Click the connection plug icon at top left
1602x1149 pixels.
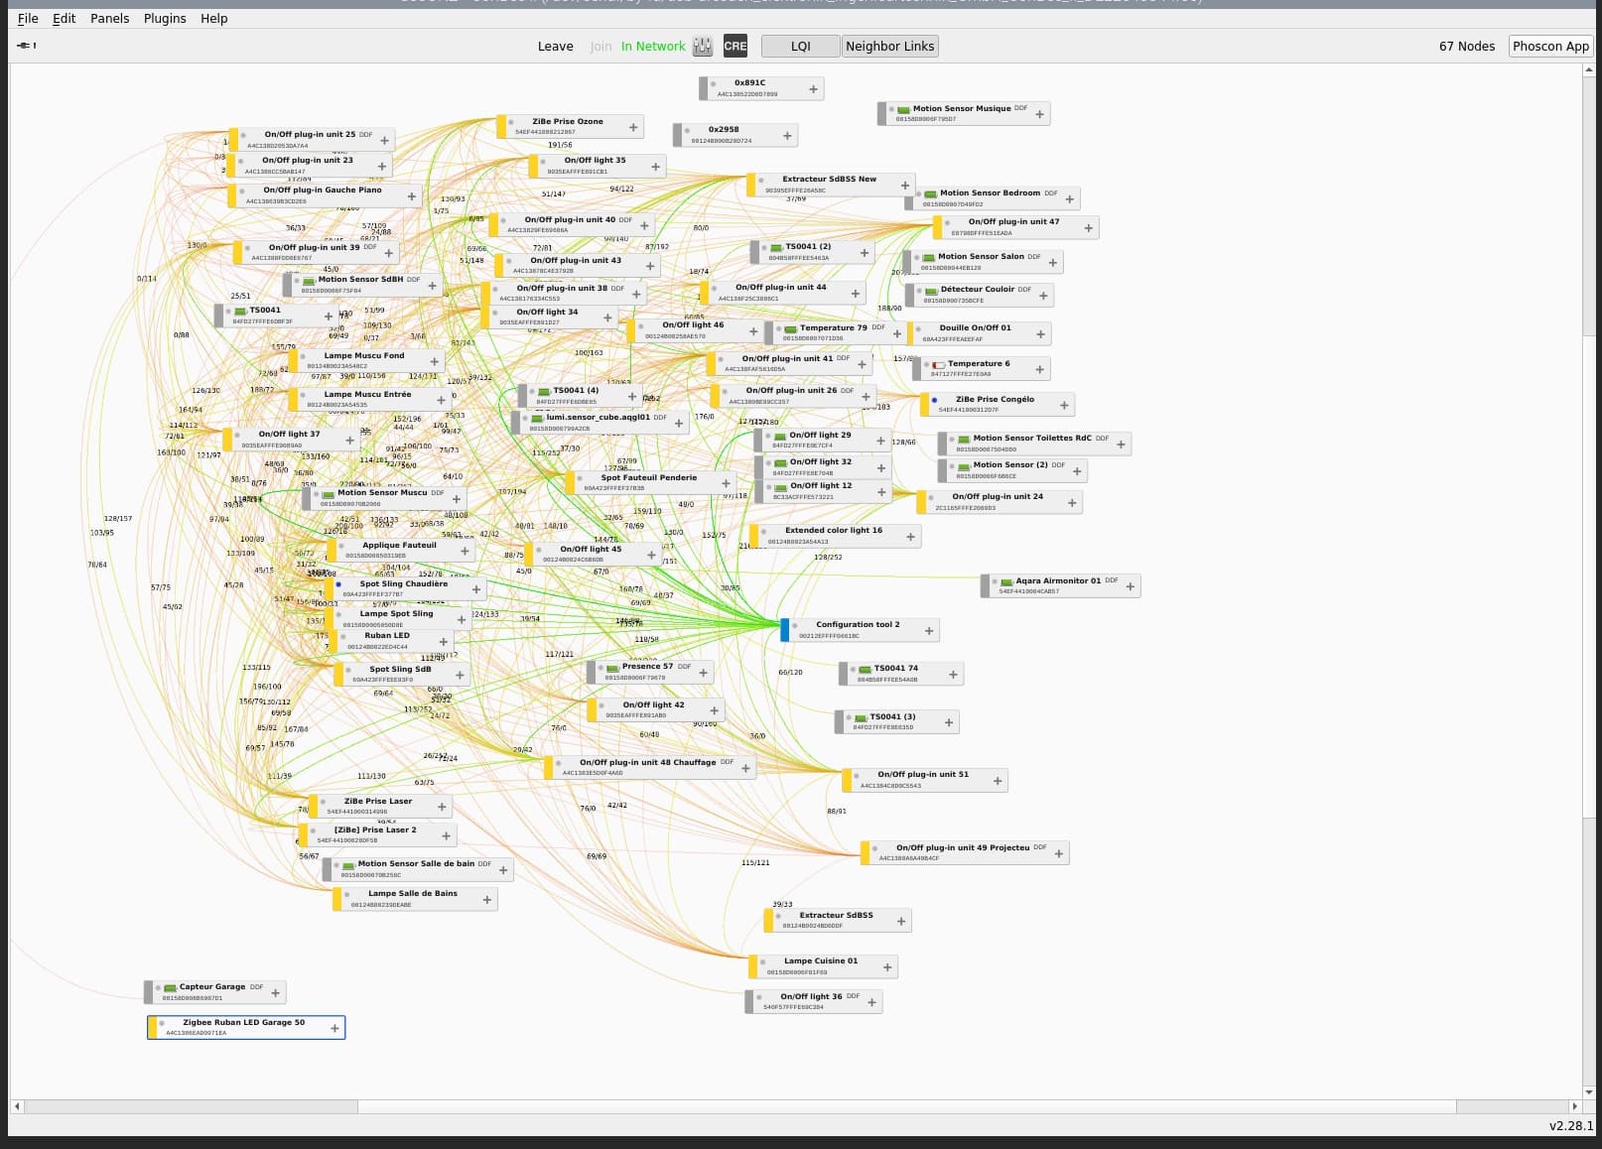26,46
